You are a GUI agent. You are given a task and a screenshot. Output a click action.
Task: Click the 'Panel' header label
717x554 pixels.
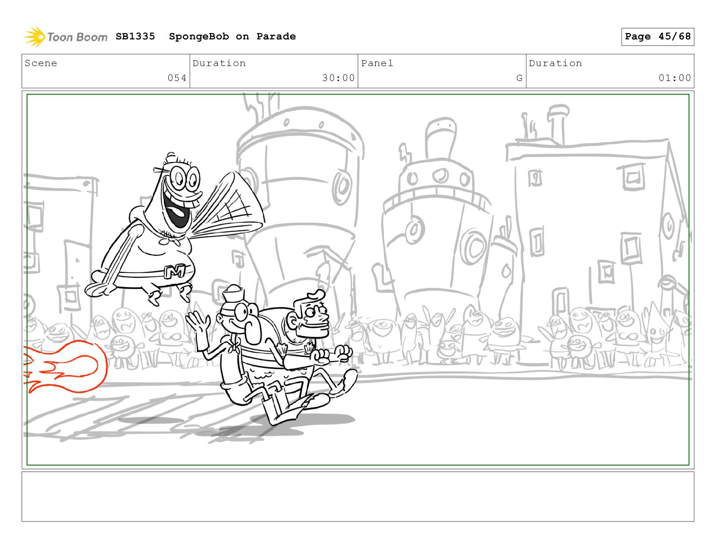click(377, 63)
